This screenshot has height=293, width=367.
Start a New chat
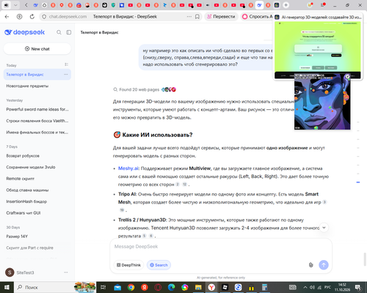click(37, 49)
